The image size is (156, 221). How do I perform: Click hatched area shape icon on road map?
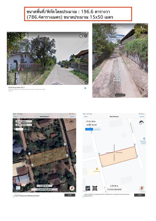(x=95, y=188)
